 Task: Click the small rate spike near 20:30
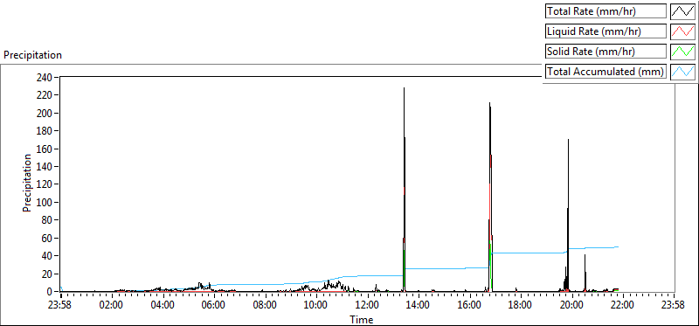pyautogui.click(x=585, y=273)
